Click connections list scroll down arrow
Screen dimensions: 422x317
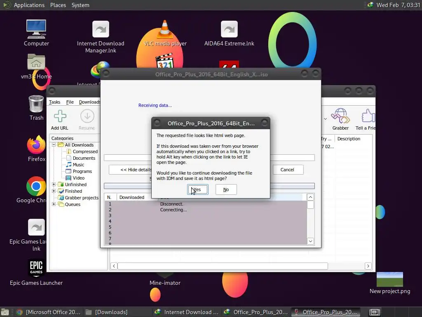coord(310,241)
